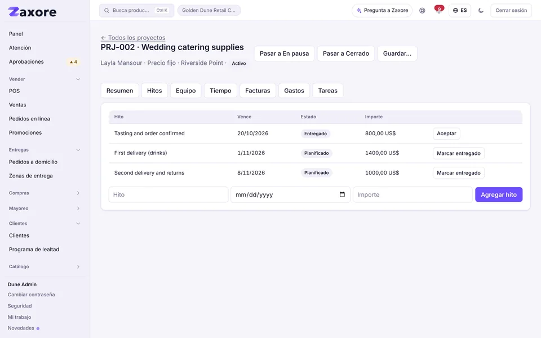Mark First delivery (drinks) as entregado
Viewport: 541px width, 338px height.
pyautogui.click(x=459, y=153)
